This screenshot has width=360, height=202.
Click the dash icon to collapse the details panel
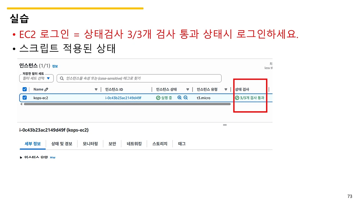224,125
